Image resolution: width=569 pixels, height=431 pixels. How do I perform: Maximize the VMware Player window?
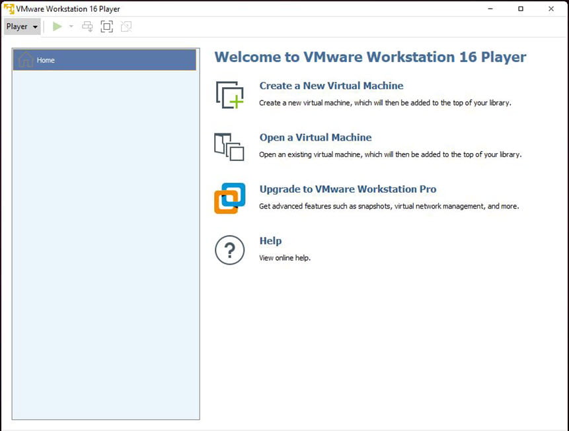point(521,9)
